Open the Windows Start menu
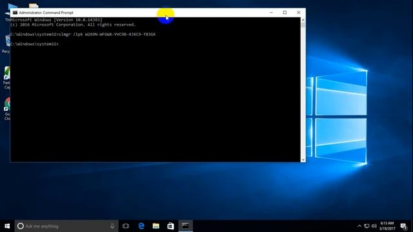 tap(7, 226)
